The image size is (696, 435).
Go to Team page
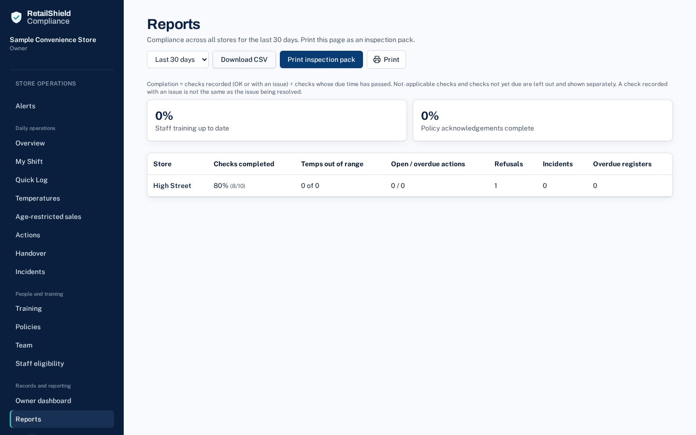(62, 345)
